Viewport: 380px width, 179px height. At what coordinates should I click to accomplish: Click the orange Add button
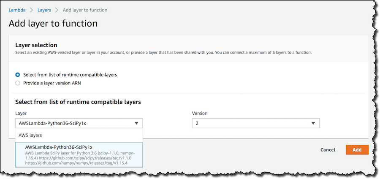[x=357, y=150]
